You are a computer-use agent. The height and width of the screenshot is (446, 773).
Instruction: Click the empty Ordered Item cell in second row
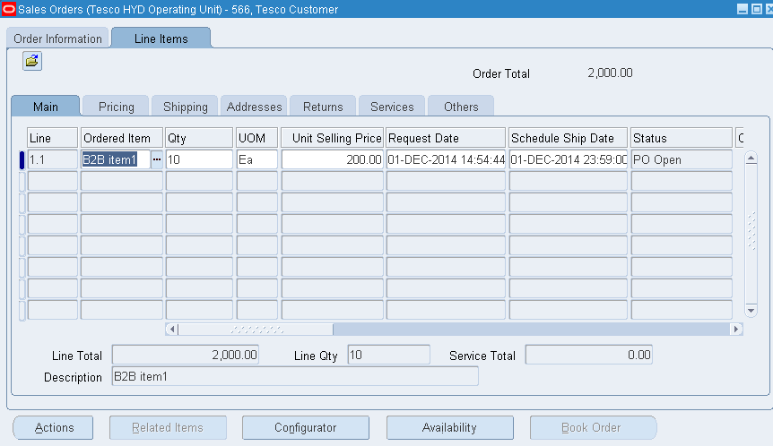pos(122,181)
